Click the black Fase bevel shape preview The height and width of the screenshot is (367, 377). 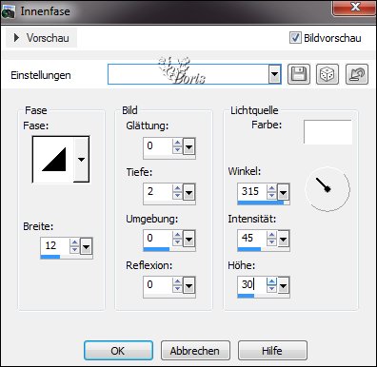(x=54, y=159)
